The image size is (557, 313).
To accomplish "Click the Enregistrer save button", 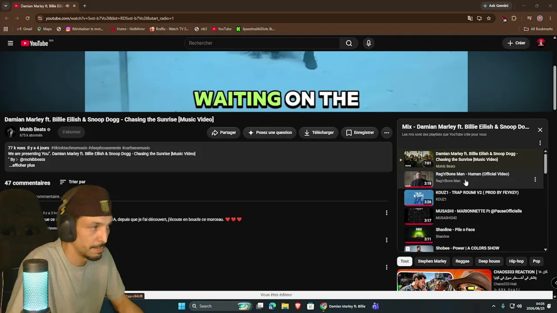I will coord(360,133).
